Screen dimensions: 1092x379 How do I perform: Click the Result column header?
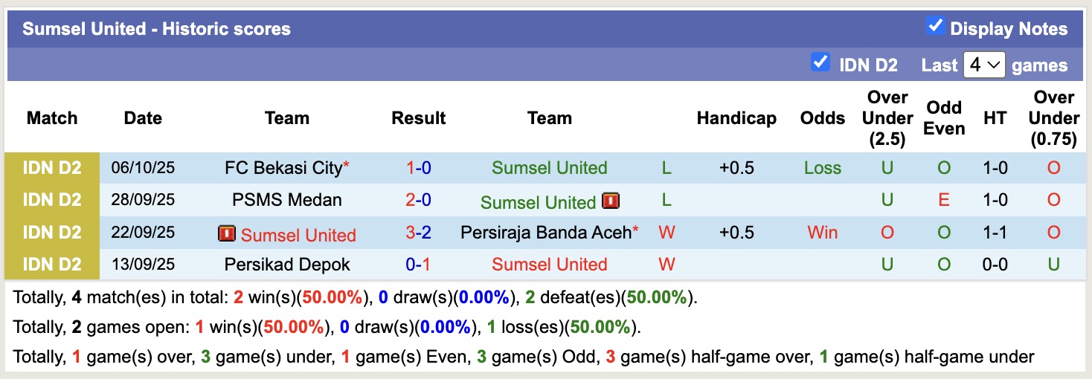(418, 118)
